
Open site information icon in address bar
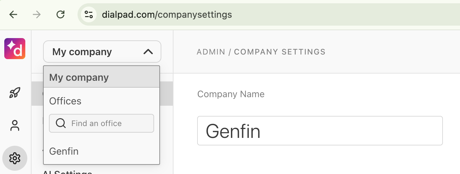point(89,15)
